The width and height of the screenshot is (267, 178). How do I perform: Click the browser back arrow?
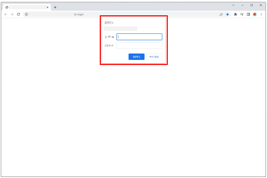(6, 14)
